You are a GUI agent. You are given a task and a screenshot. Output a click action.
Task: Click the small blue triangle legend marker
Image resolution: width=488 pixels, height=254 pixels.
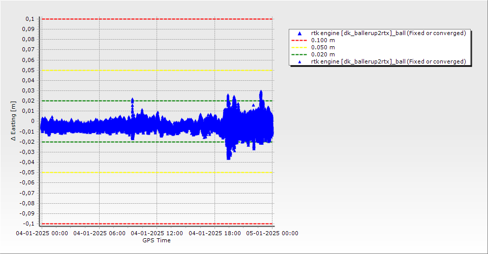click(299, 61)
